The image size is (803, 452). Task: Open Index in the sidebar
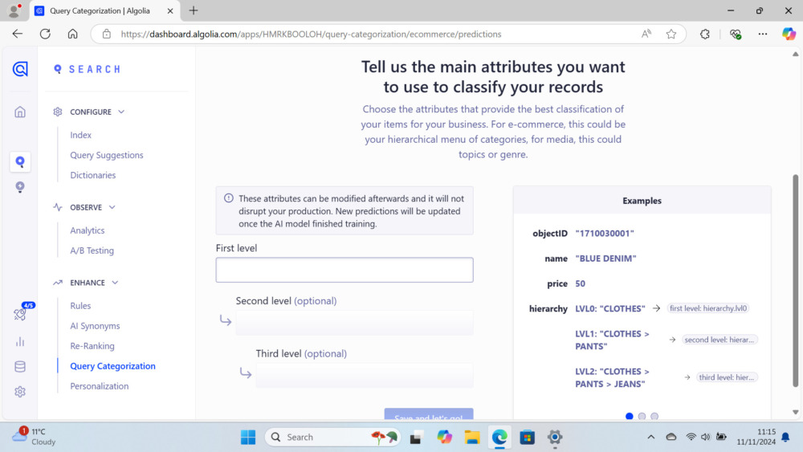80,135
